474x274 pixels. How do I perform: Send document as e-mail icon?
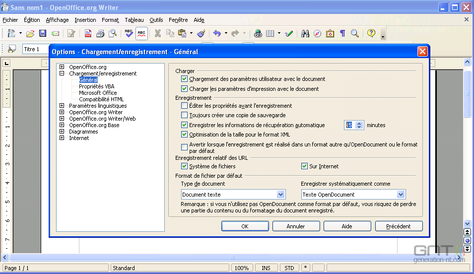(55, 33)
